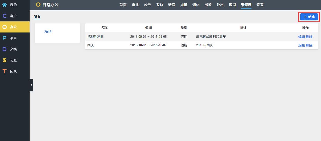
Task: Click the home icon beside 我的
Action: (x=5, y=5)
